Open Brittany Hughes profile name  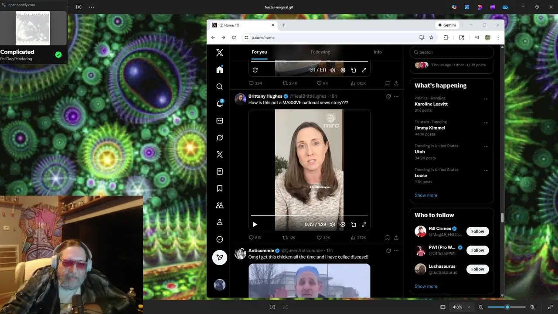tap(265, 96)
